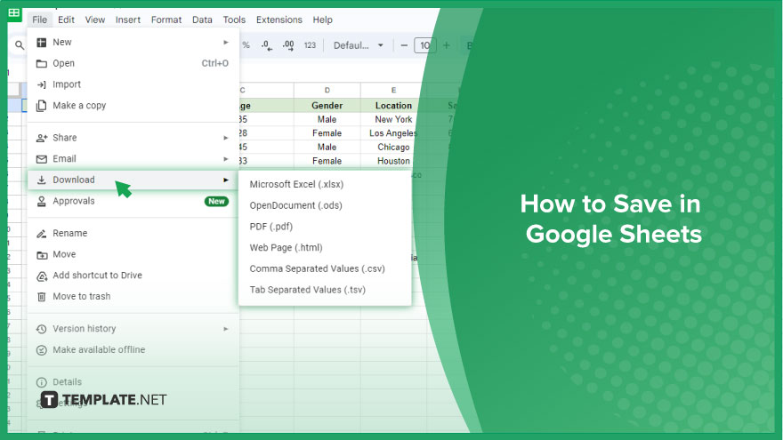Download as Tab Separated Values (.tsv)

click(x=325, y=290)
